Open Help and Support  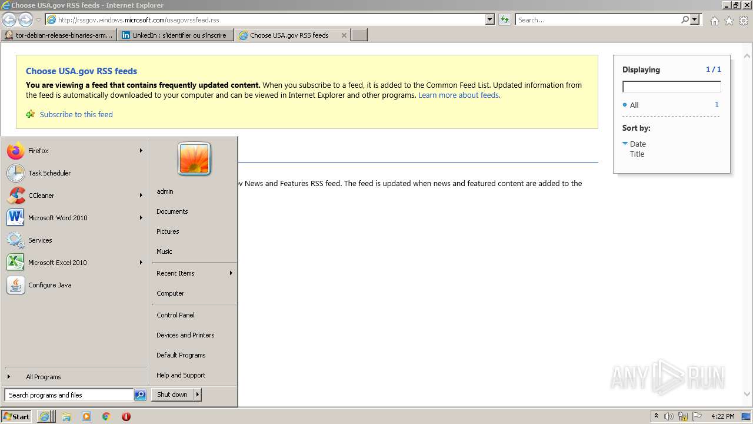[x=181, y=375]
